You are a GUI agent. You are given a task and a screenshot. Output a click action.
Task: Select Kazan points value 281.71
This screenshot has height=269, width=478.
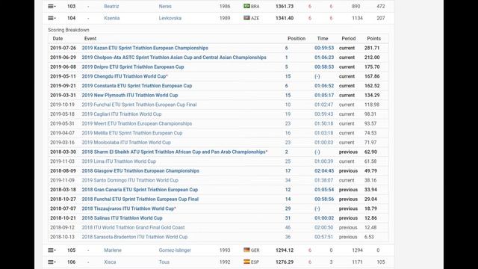(x=372, y=48)
